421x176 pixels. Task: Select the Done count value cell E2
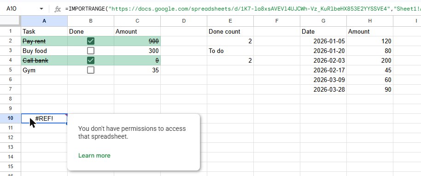click(x=230, y=41)
